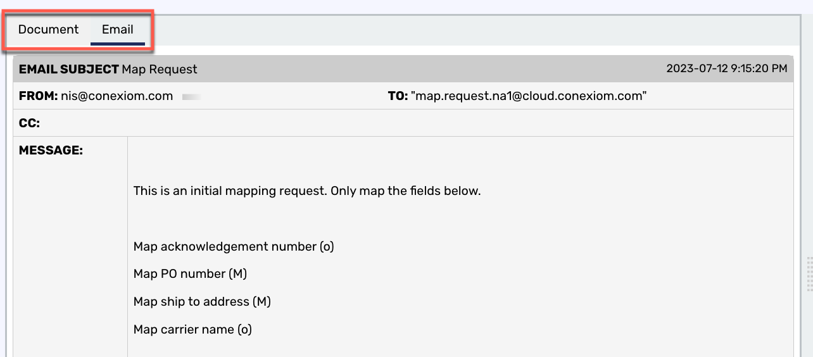Click the 'initial mapping request' sentence

[x=307, y=191]
